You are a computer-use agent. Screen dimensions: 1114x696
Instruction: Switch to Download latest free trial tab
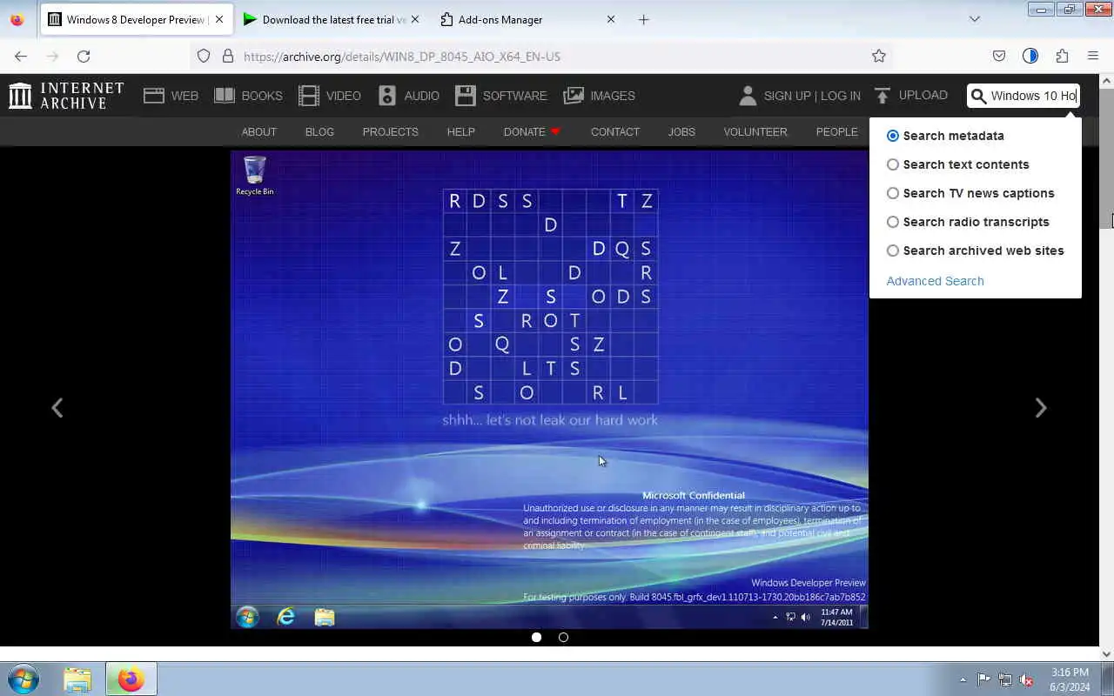pos(332,19)
